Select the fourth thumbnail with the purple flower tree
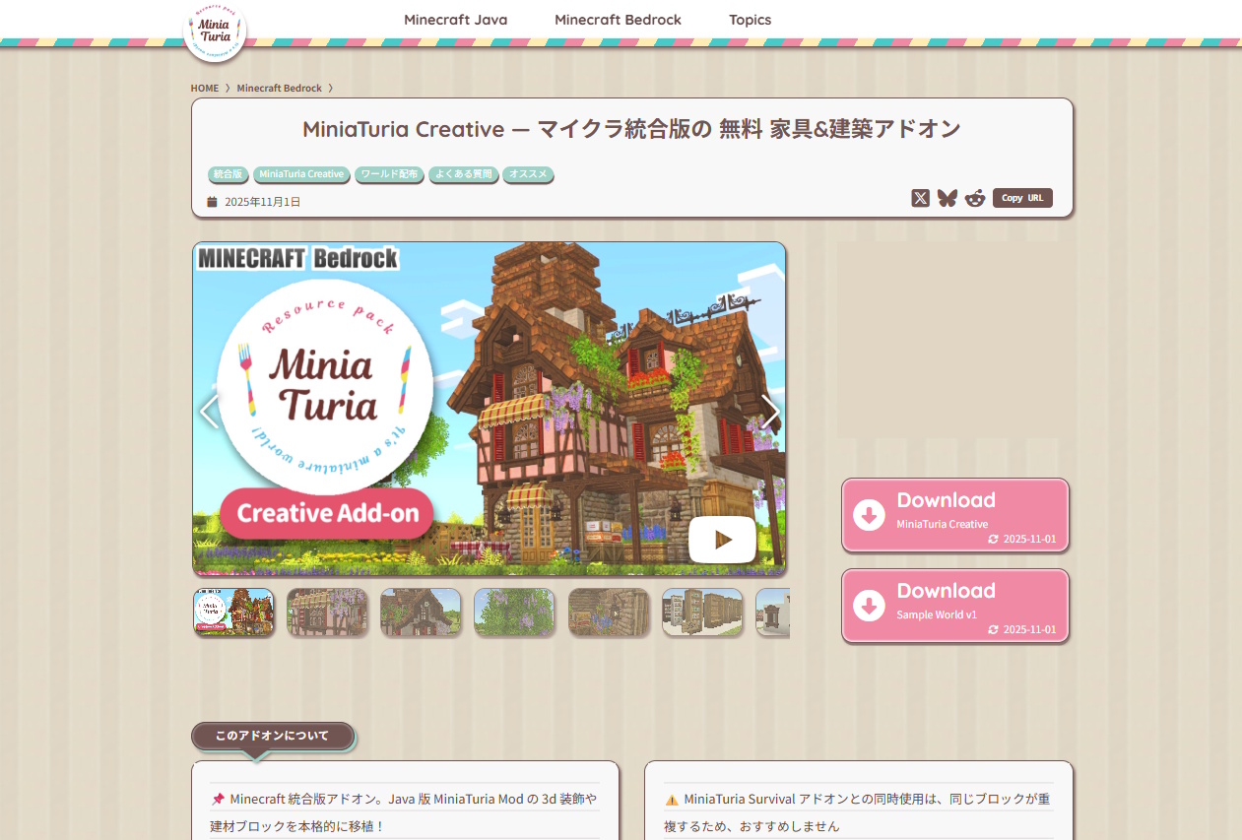The image size is (1242, 840). 514,612
